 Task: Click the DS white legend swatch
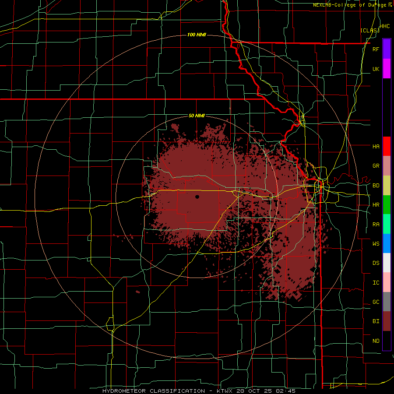tap(387, 263)
